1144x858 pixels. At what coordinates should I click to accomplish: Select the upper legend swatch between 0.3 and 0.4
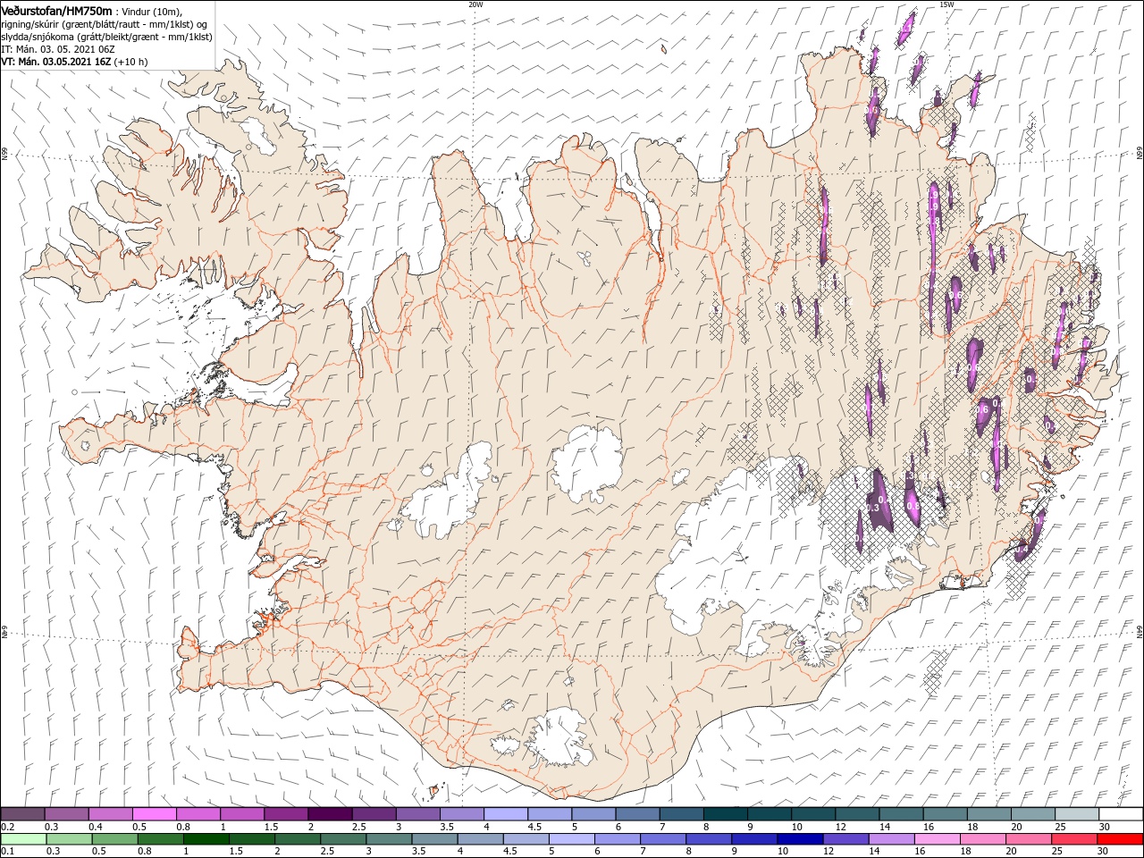66,814
